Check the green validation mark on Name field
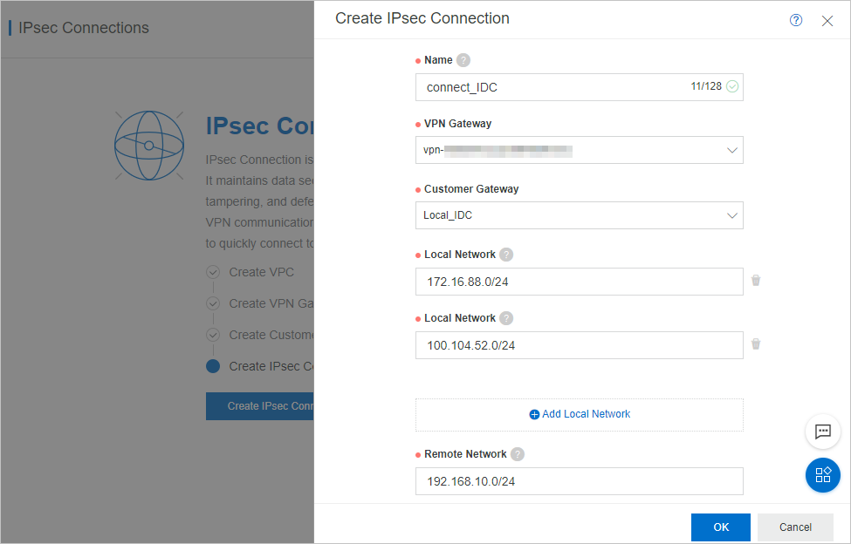Image resolution: width=851 pixels, height=544 pixels. pos(731,86)
